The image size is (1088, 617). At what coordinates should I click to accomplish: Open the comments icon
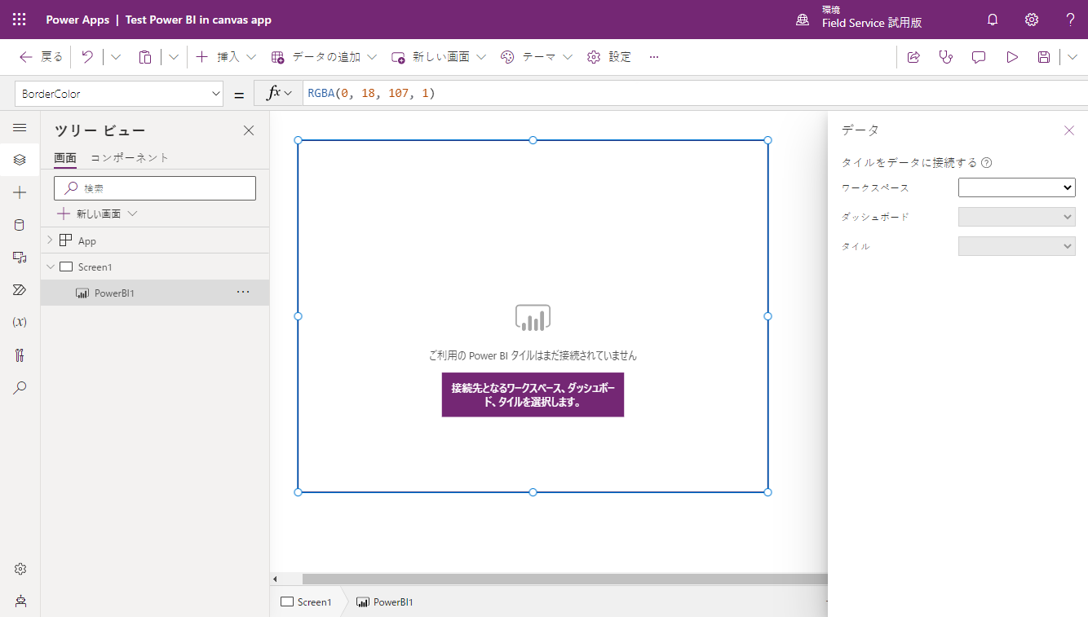click(x=979, y=57)
